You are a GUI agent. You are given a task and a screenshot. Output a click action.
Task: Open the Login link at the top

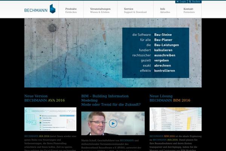(x=181, y=2)
